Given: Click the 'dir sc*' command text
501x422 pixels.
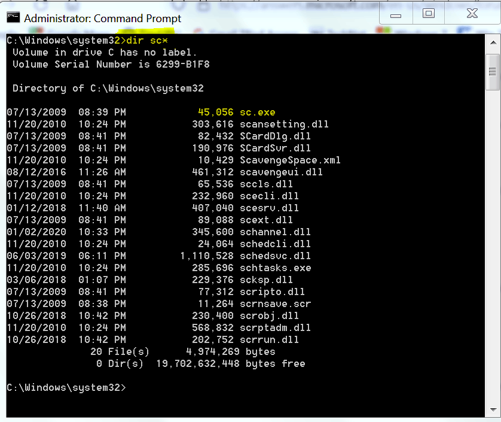Looking at the screenshot, I should pyautogui.click(x=147, y=41).
